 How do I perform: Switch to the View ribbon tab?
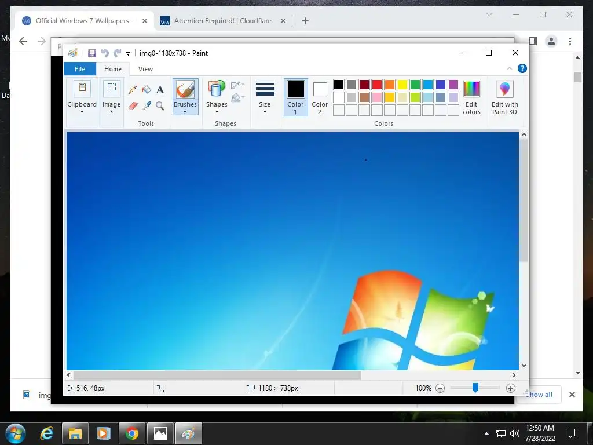pos(145,69)
